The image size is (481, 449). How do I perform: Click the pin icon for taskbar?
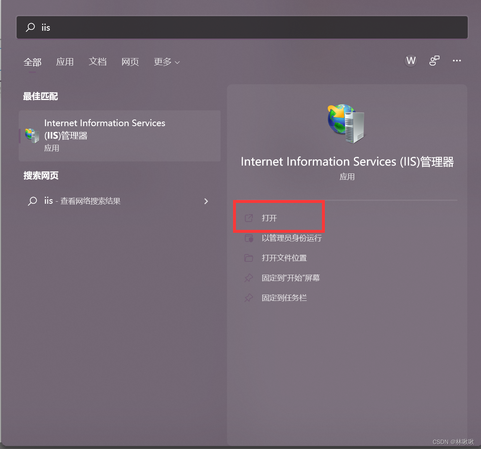(249, 298)
